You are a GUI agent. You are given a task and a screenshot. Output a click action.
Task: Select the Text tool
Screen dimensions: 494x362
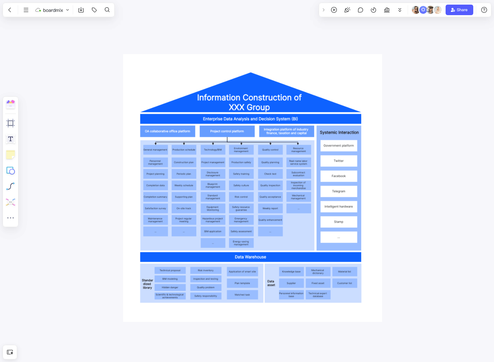click(11, 139)
